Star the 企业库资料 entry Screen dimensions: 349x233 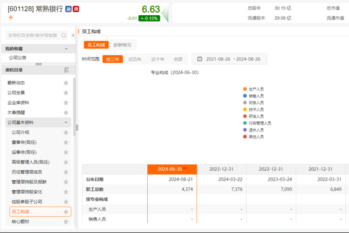tap(66, 103)
